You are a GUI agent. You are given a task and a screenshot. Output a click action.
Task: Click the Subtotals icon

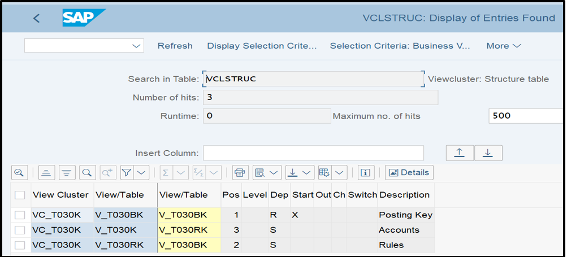click(199, 173)
